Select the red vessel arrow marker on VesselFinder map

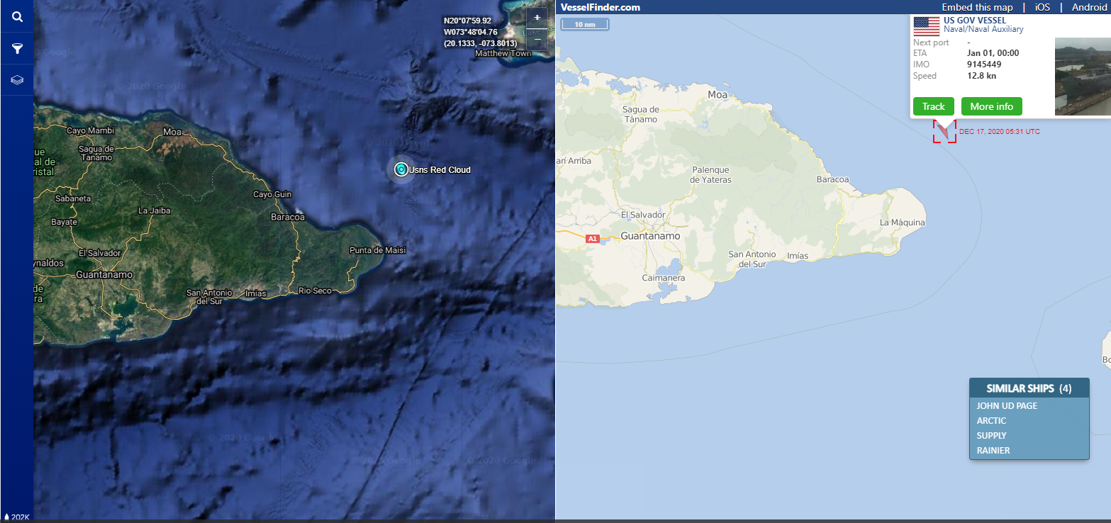pos(944,130)
